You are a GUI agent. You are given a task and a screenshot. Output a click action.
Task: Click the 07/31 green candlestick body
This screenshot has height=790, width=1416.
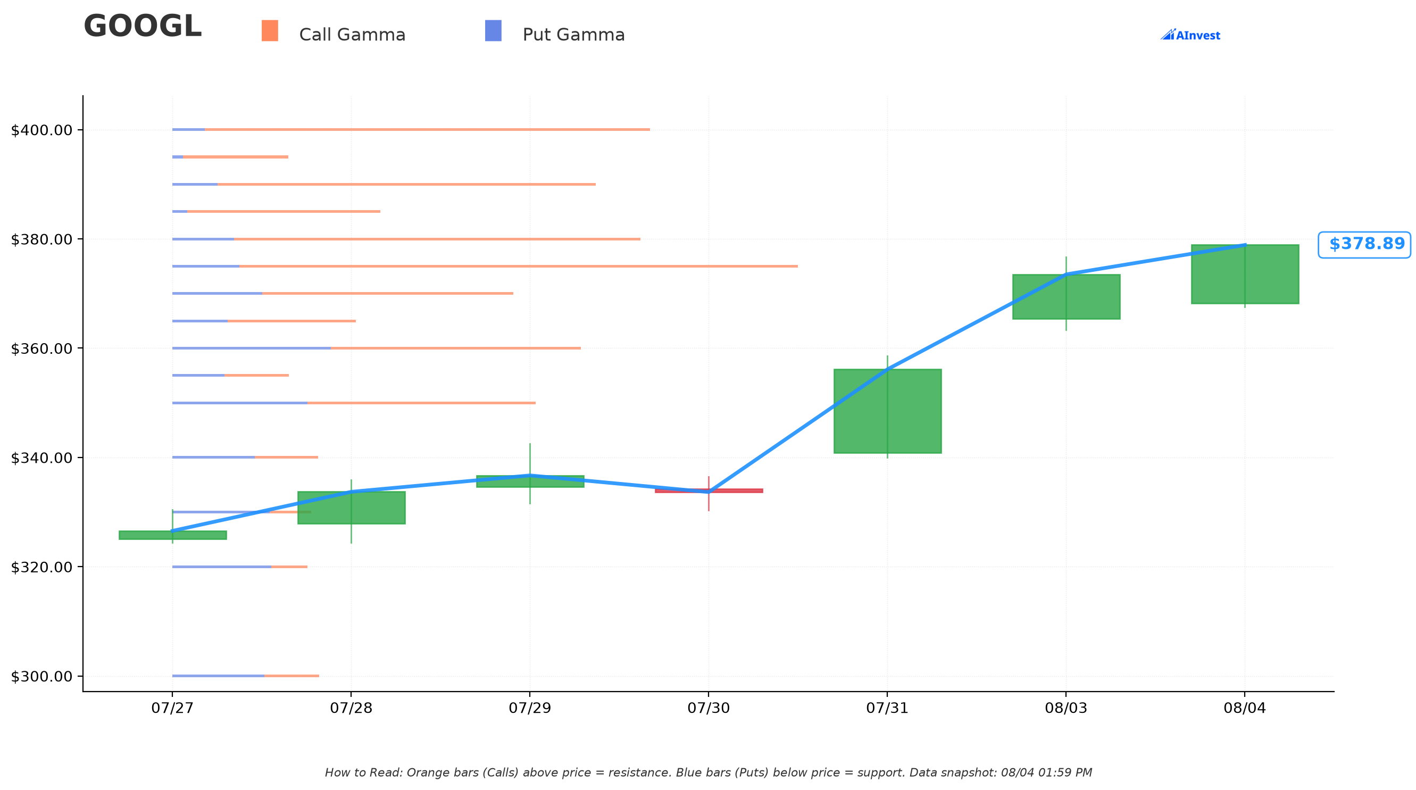coord(888,411)
